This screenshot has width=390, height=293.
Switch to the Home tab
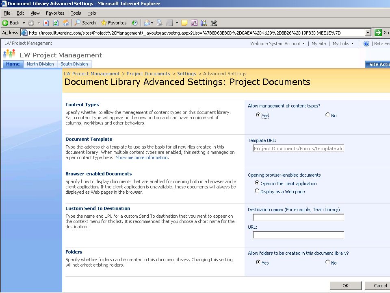pos(13,64)
